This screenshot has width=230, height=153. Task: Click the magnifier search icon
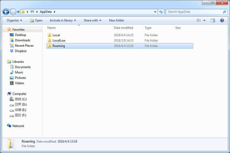pyautogui.click(x=224, y=12)
